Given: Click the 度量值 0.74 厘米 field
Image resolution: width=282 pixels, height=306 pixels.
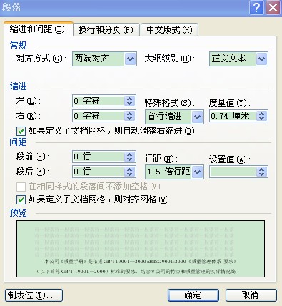Looking at the screenshot, I should click(233, 116).
